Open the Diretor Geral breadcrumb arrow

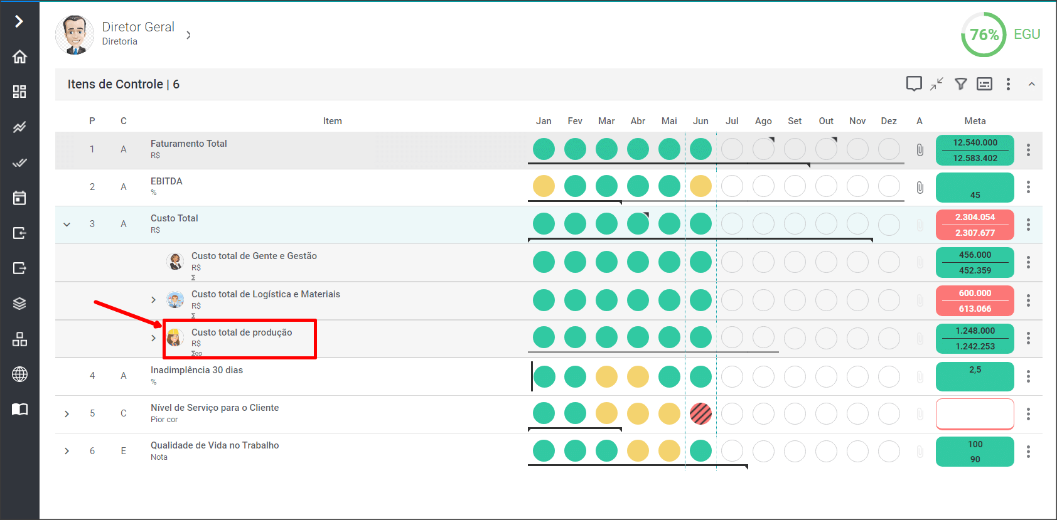tap(188, 35)
